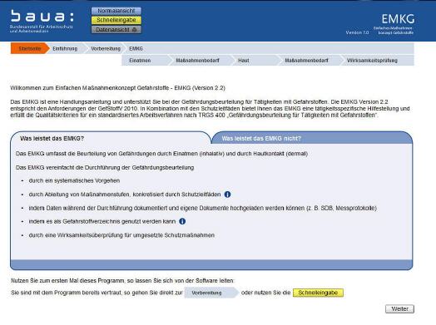The image size is (436, 325).
Task: Click 'Version 7.0' text in header
Action: tap(357, 32)
